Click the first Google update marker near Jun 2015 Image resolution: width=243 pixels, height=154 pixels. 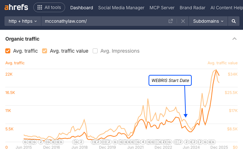25,142
